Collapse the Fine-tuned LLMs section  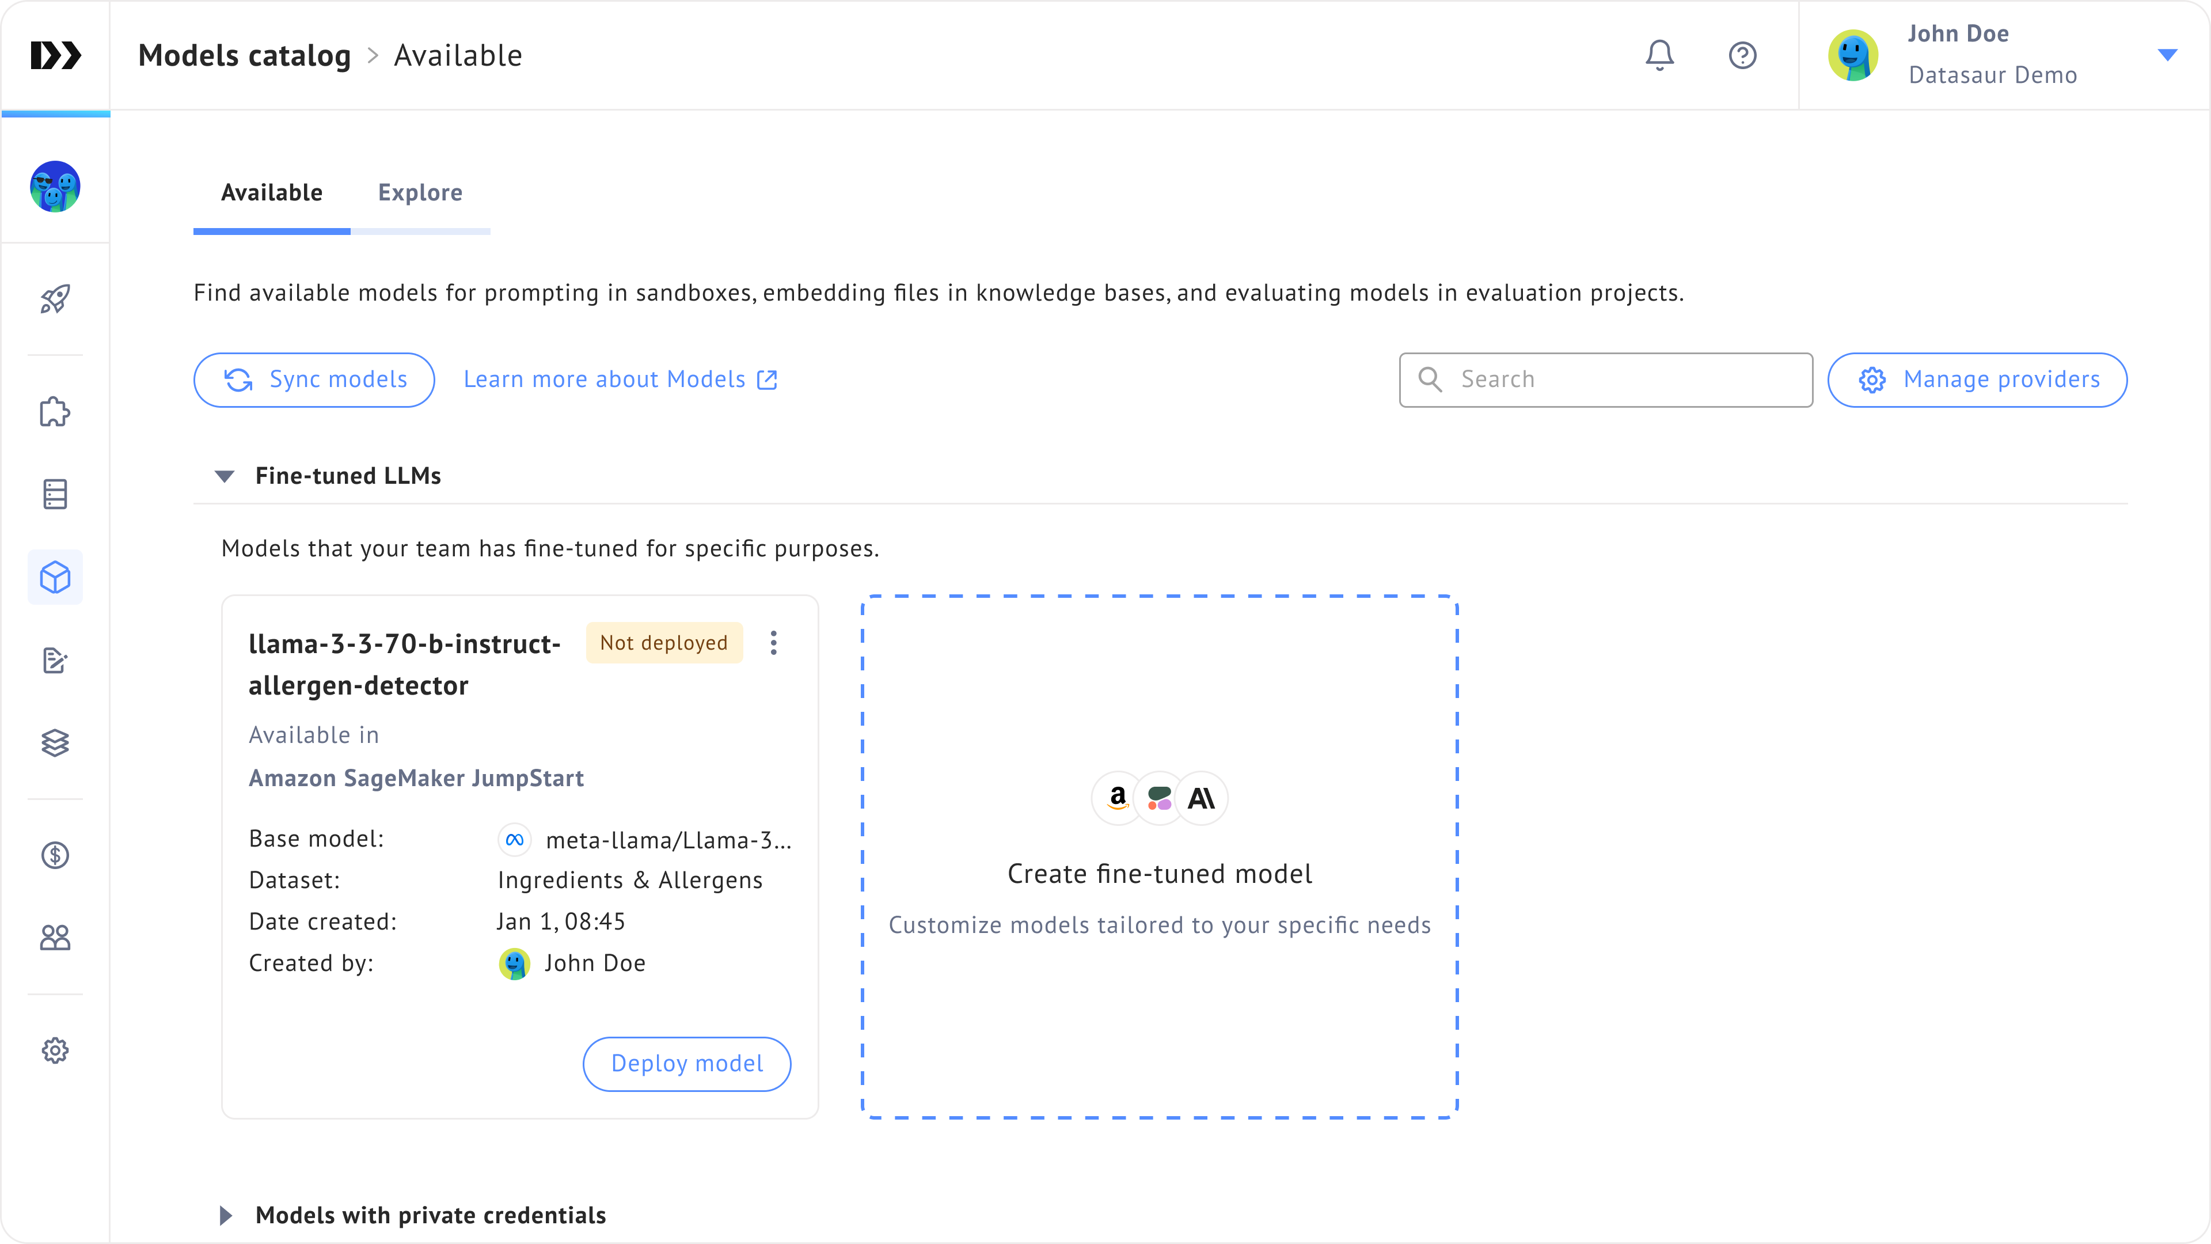tap(225, 476)
